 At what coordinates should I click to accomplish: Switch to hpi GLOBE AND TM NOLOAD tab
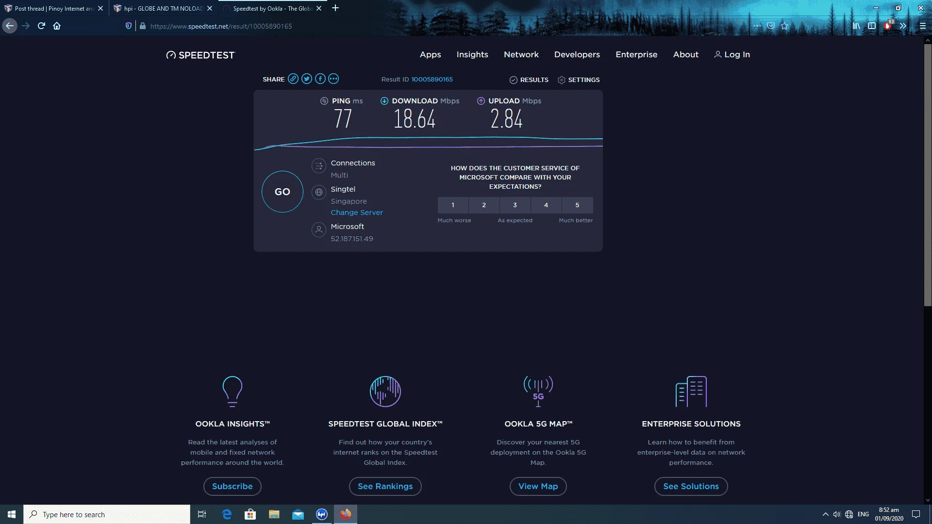pos(163,9)
